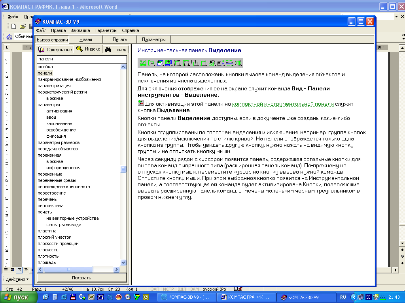Open Word's help question box dropdown arrow

pyautogui.click(x=396, y=17)
